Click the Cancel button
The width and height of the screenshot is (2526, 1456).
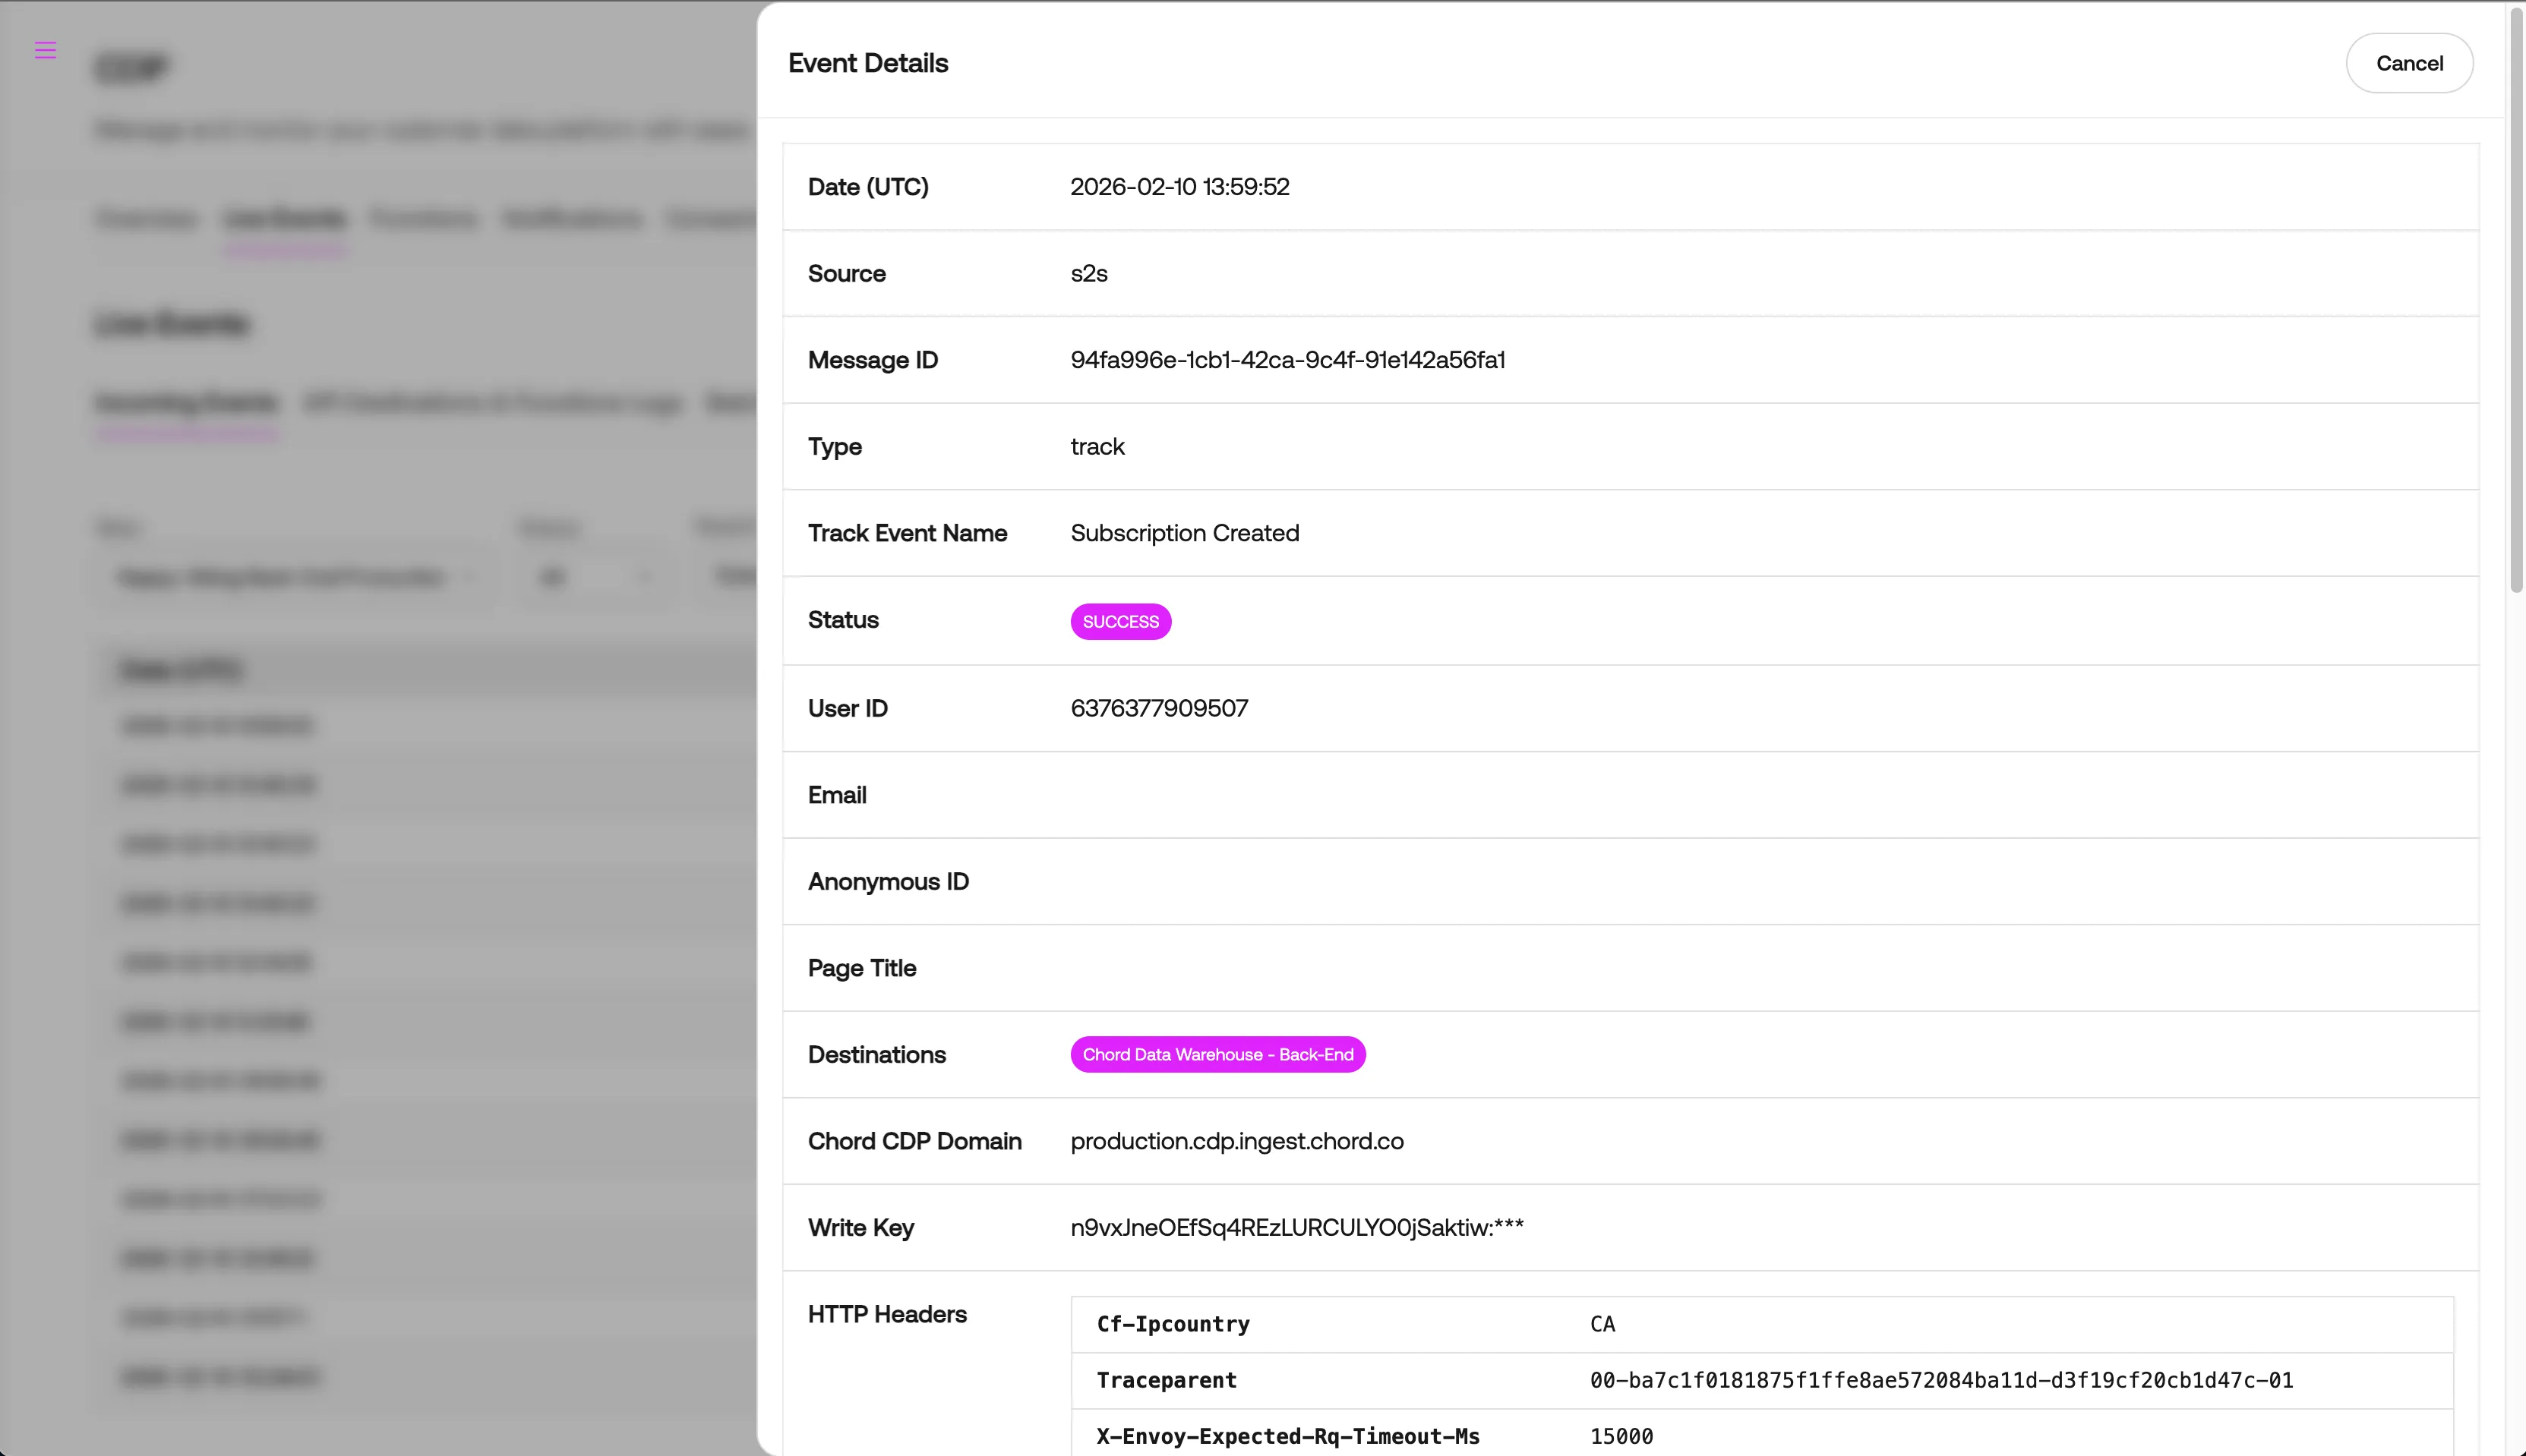[x=2409, y=63]
